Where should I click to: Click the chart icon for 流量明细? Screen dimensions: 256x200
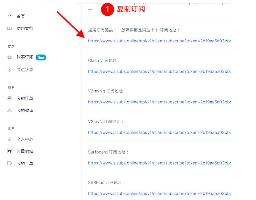point(9,151)
